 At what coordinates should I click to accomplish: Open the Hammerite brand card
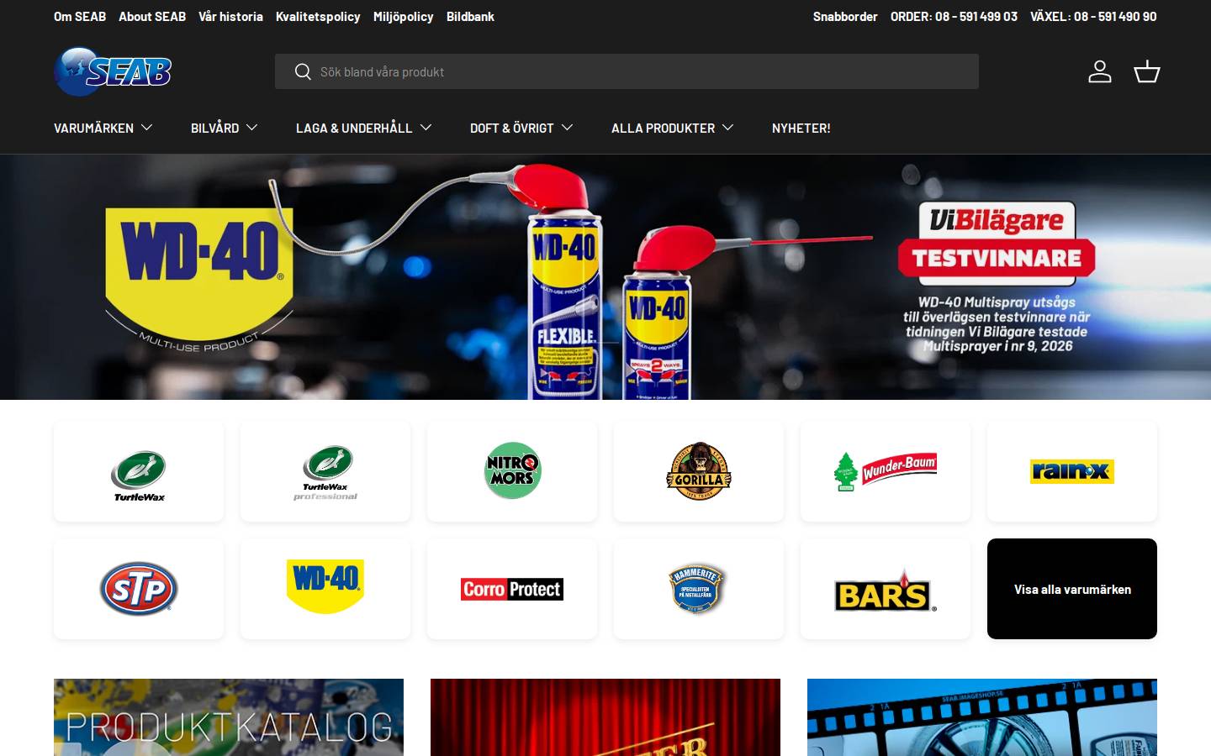(699, 589)
